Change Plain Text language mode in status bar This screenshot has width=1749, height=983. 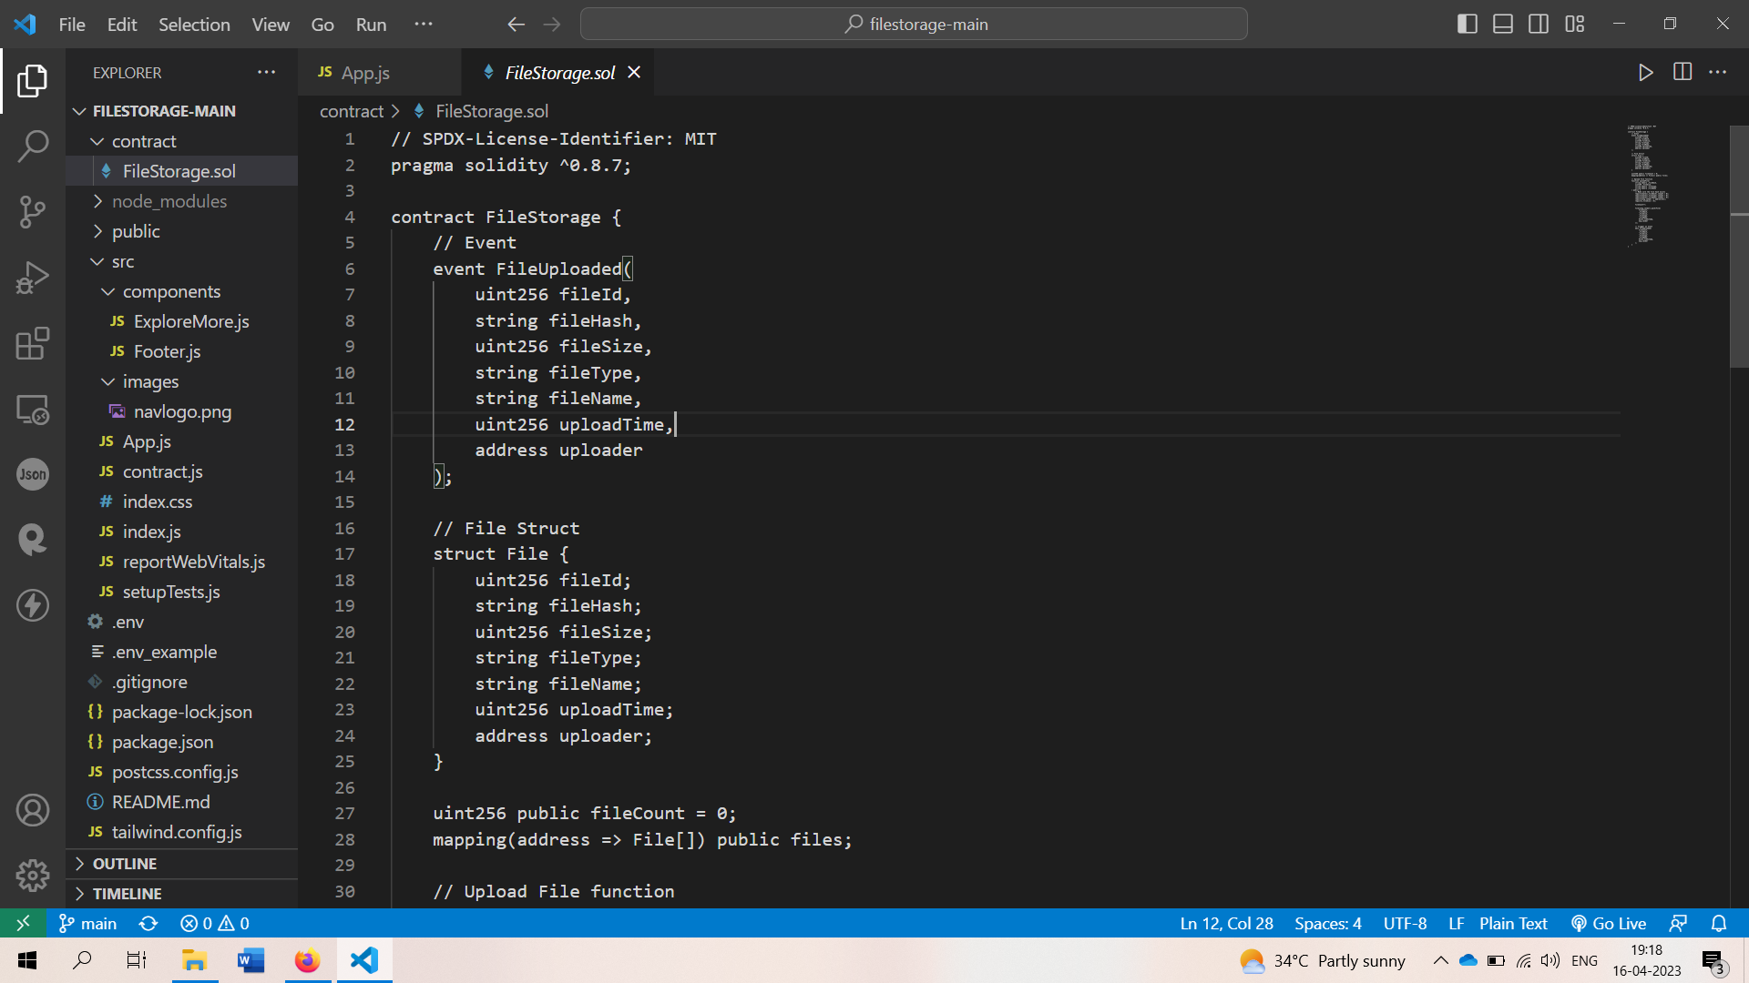[x=1513, y=923]
